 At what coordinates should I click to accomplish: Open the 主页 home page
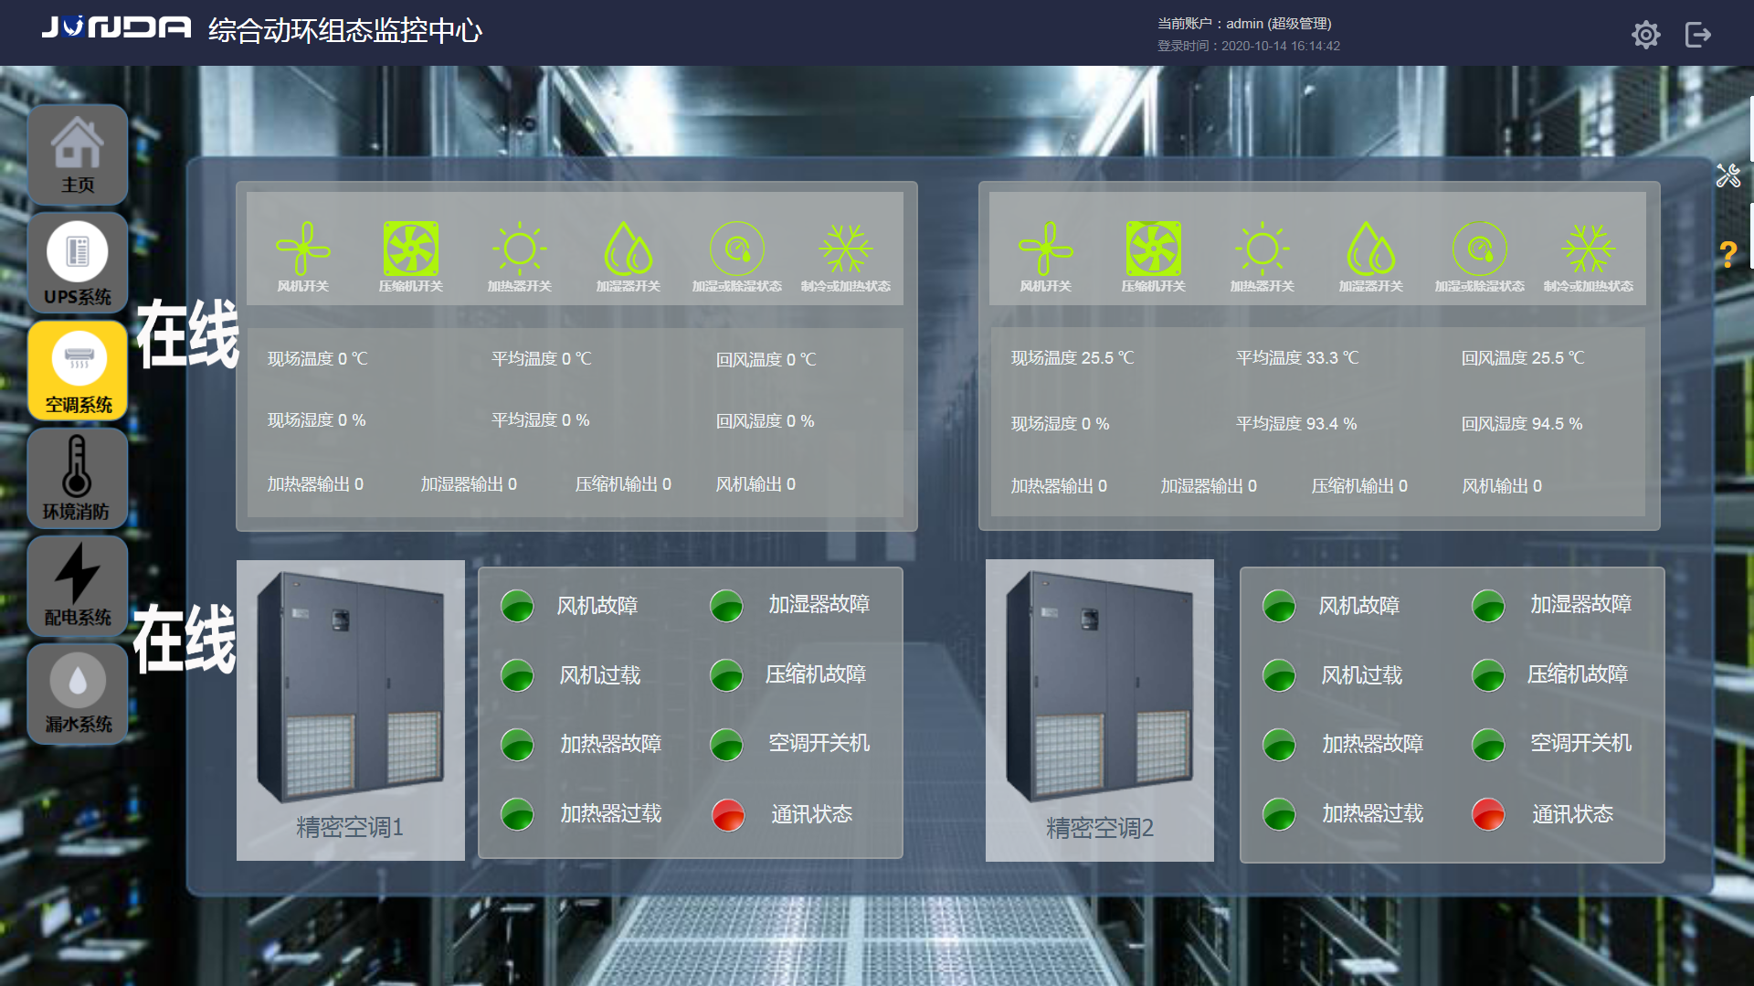78,154
